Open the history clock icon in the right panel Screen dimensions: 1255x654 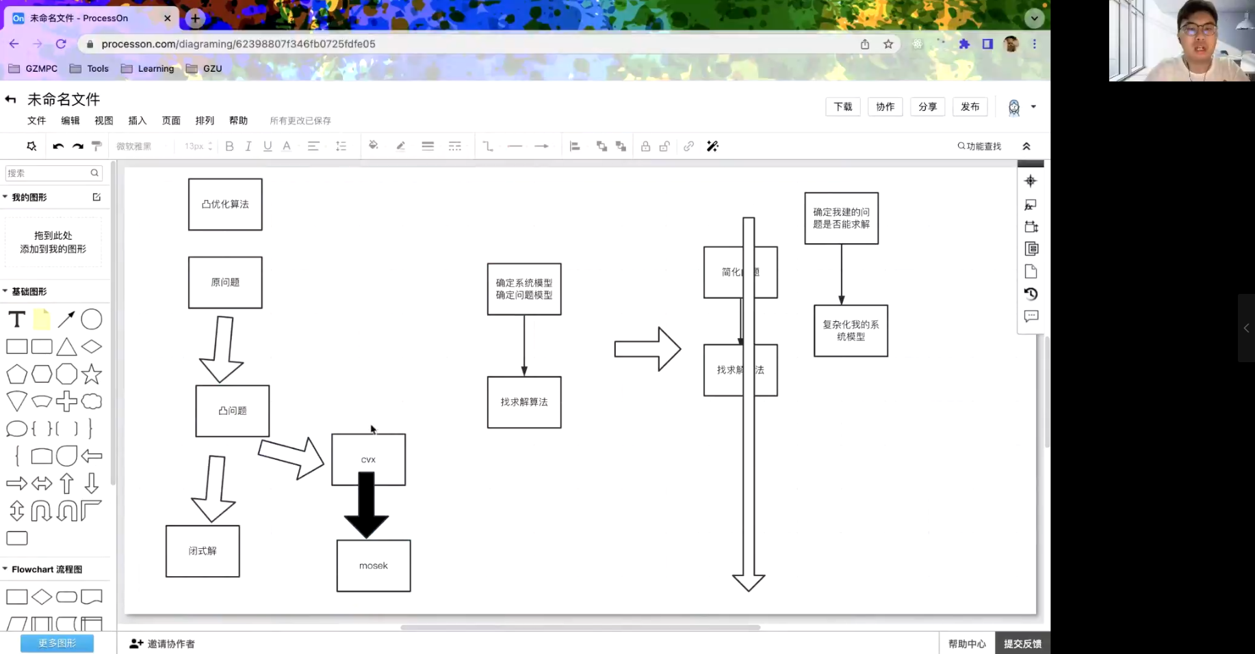pyautogui.click(x=1031, y=294)
